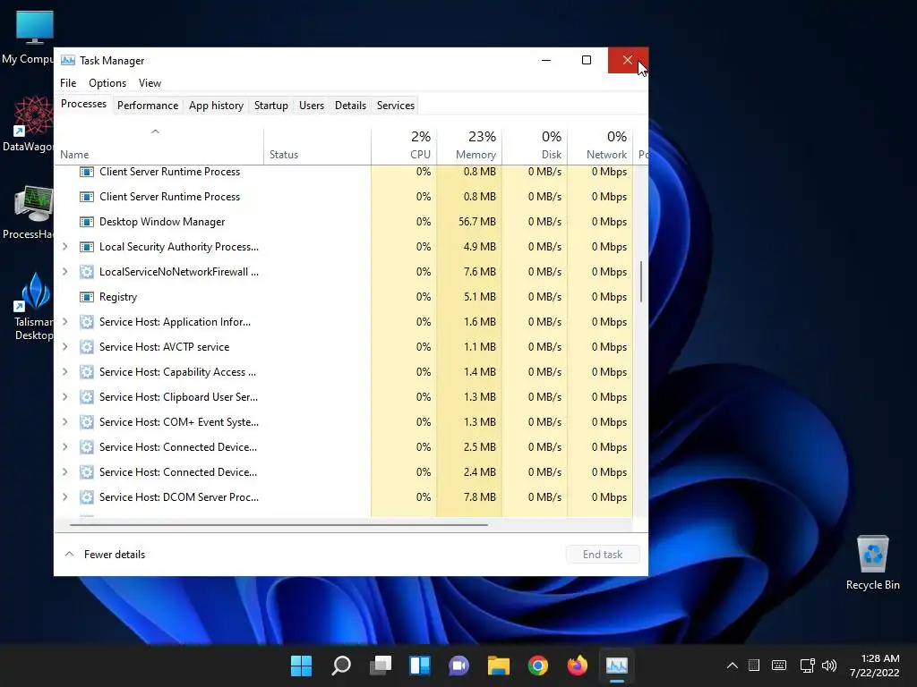Select the Desktop Window Manager row
The height and width of the screenshot is (687, 917).
tap(344, 222)
